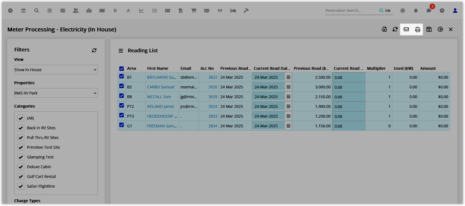
Task: Open the money check edit icon
Action: click(x=207, y=11)
